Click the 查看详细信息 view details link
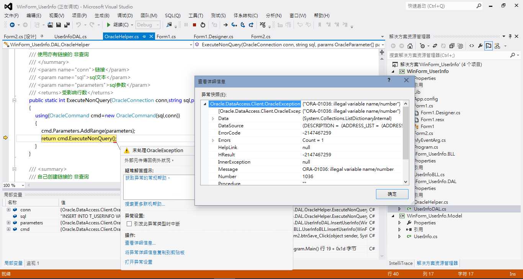 point(140,243)
